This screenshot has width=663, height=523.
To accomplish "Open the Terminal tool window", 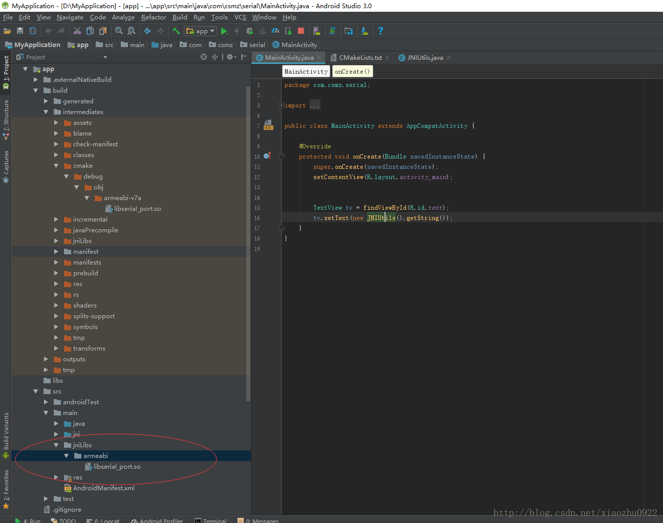I will (210, 520).
